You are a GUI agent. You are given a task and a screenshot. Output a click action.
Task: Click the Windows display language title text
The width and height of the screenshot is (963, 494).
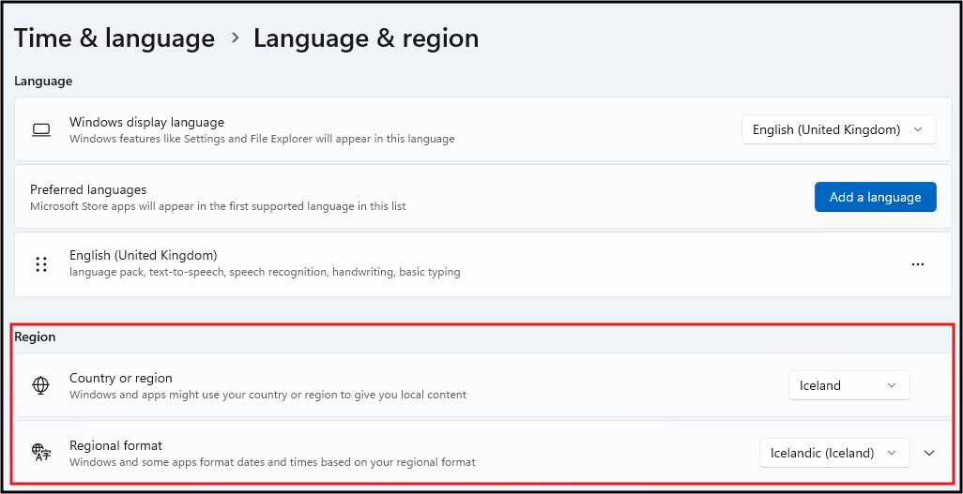click(146, 122)
